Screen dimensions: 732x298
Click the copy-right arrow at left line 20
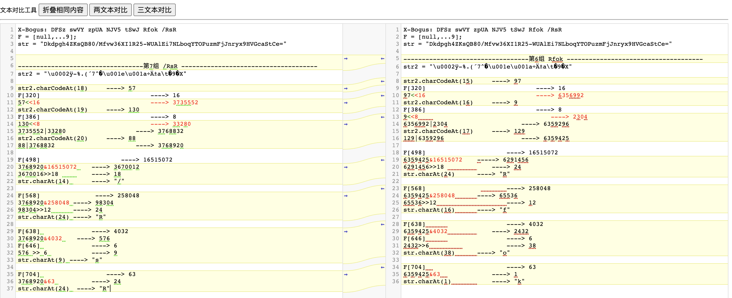click(346, 167)
